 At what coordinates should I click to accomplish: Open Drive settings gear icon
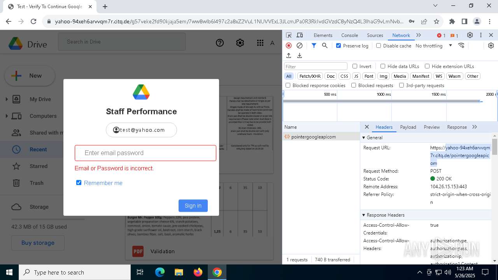[240, 43]
